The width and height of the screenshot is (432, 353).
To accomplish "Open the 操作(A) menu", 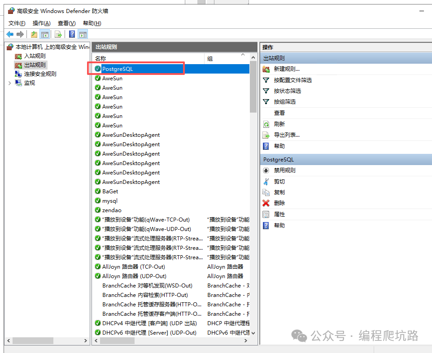I will point(42,23).
